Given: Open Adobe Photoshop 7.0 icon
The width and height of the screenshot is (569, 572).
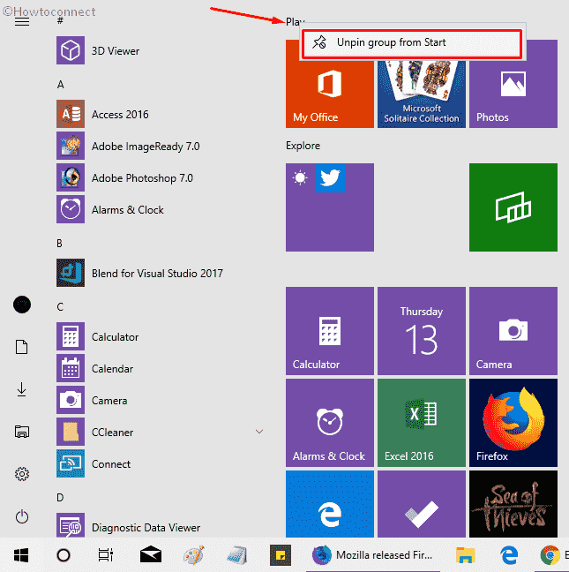Looking at the screenshot, I should click(x=71, y=177).
